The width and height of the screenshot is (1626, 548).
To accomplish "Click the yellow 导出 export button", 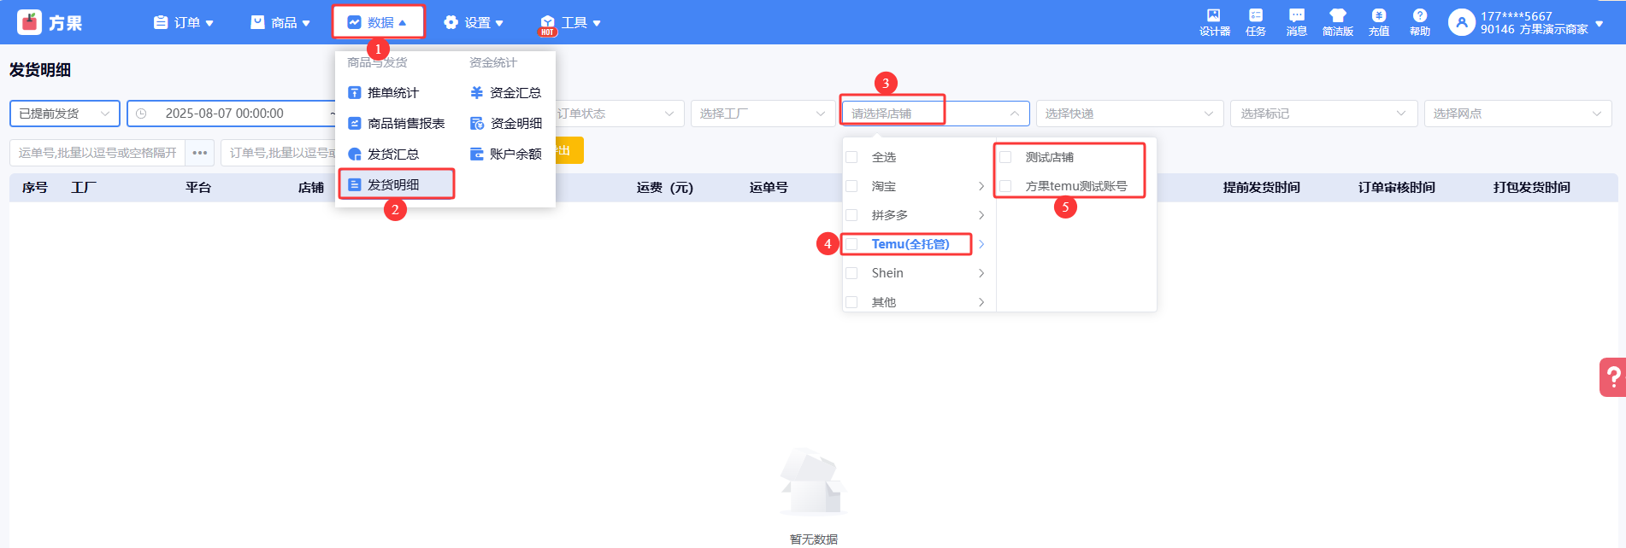I will pyautogui.click(x=569, y=151).
